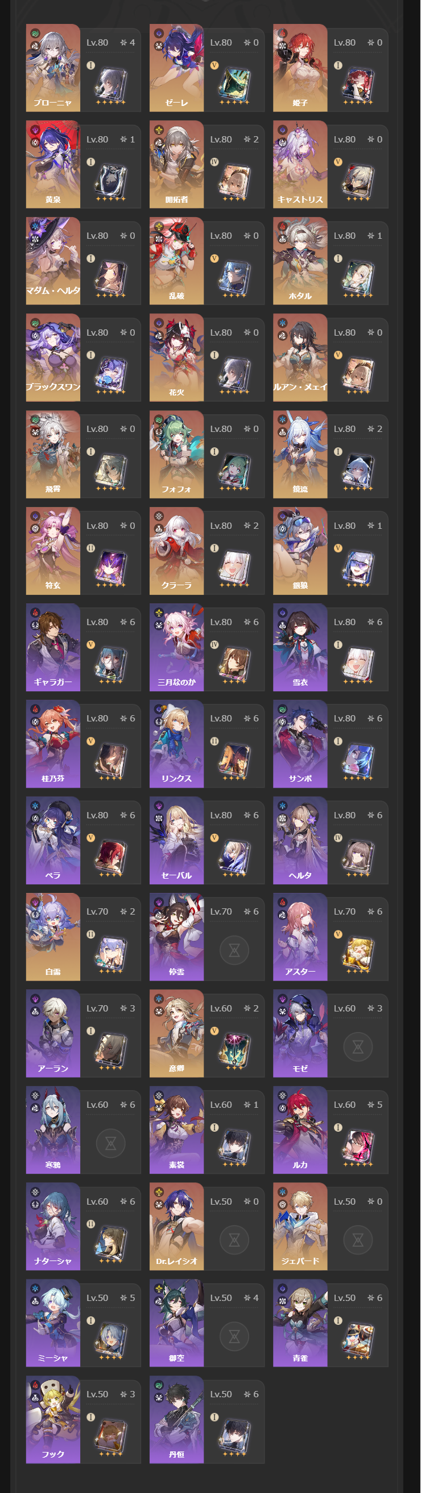Click 姫子's equipped light cone icon
The image size is (421, 1493).
tap(358, 84)
